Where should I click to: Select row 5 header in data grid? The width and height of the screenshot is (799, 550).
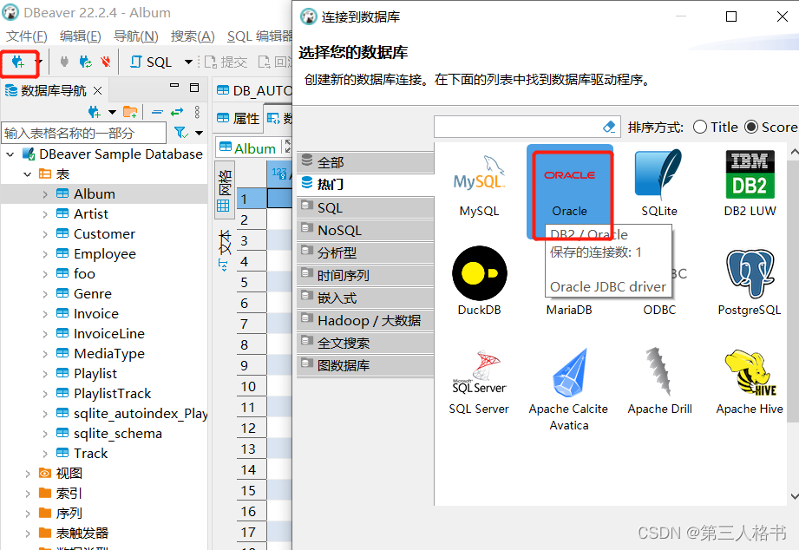[252, 283]
